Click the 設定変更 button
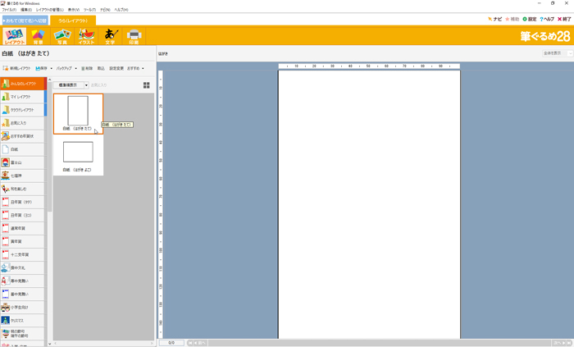Image resolution: width=574 pixels, height=347 pixels. tap(116, 69)
